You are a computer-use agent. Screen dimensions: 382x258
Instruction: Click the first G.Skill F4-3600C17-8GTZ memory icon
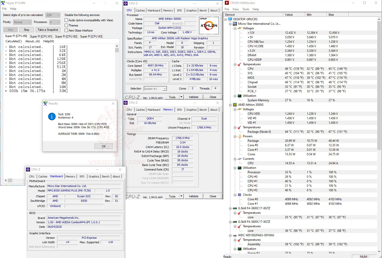point(235,208)
